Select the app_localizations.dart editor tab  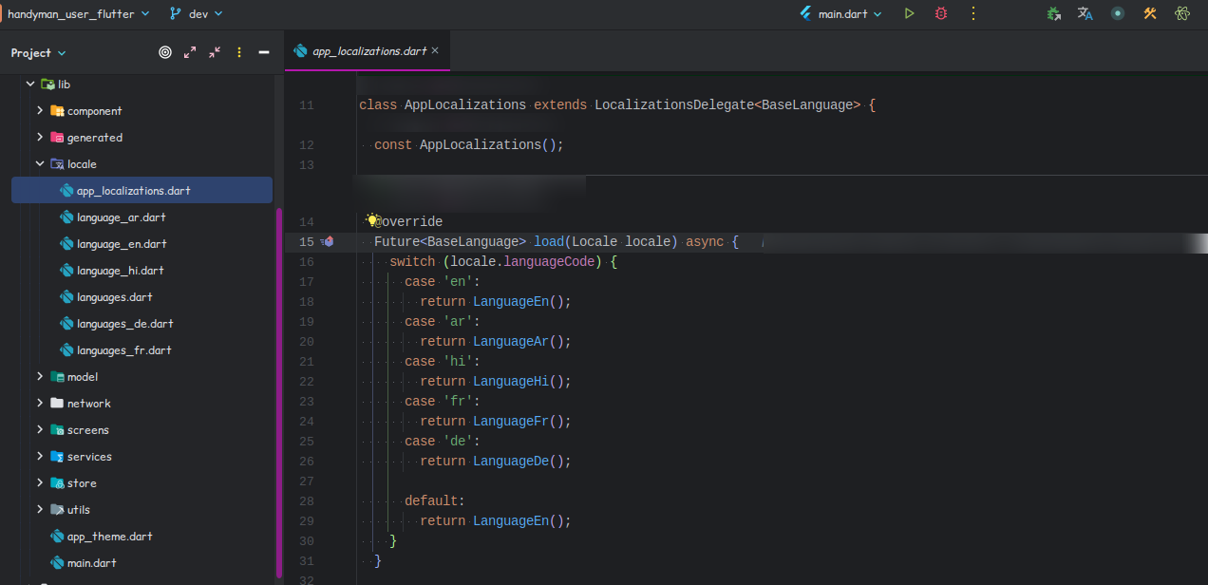[x=368, y=51]
